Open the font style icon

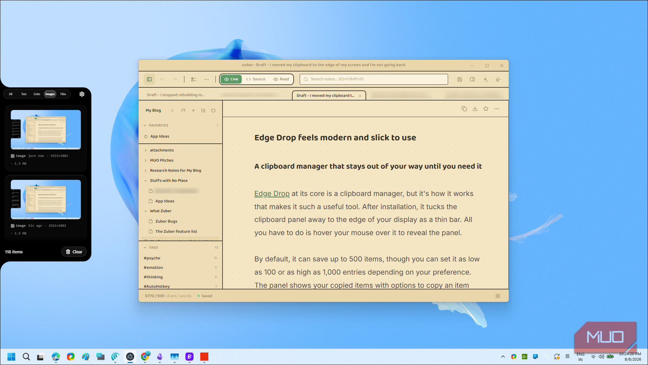pyautogui.click(x=485, y=79)
